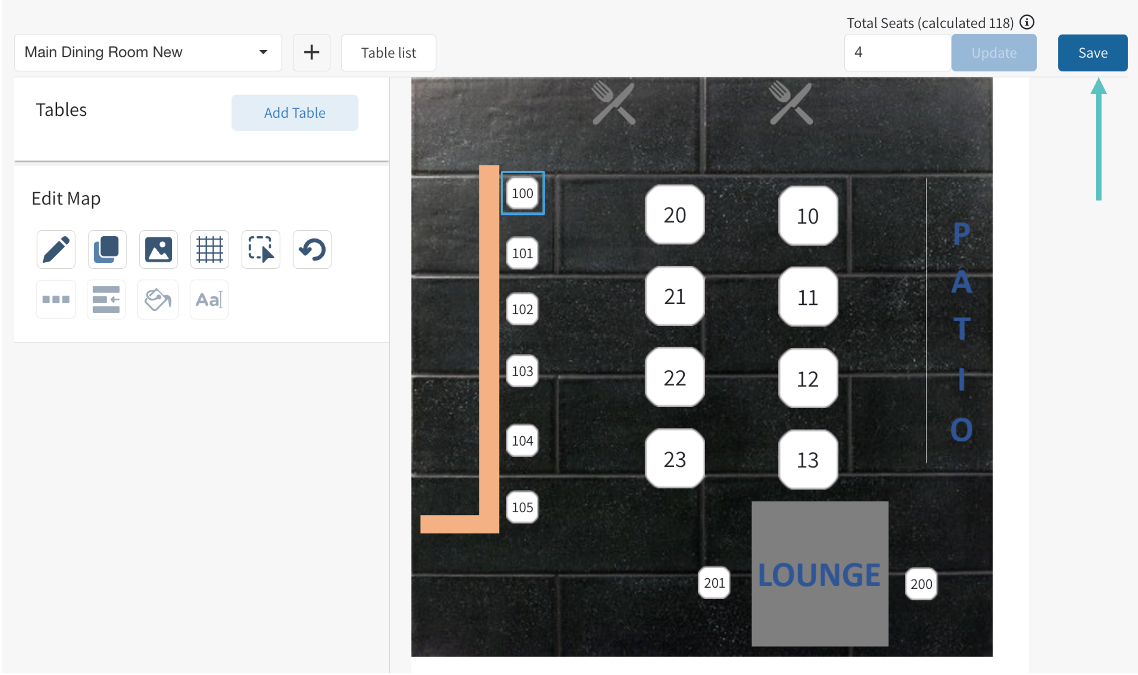Click the Update seats button
The width and height of the screenshot is (1138, 675).
[994, 53]
